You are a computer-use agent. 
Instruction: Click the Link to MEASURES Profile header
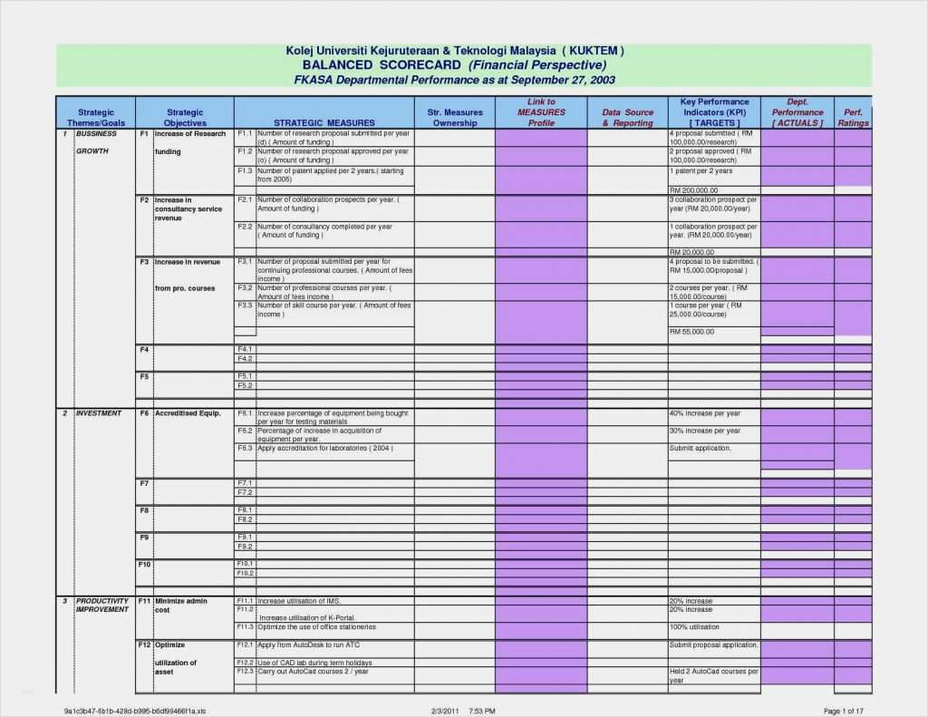click(539, 113)
